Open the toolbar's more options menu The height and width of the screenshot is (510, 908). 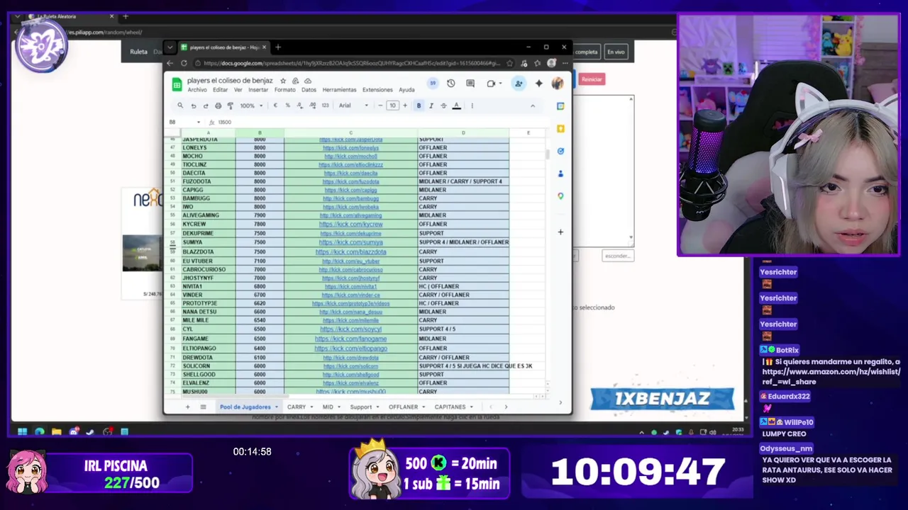[472, 106]
